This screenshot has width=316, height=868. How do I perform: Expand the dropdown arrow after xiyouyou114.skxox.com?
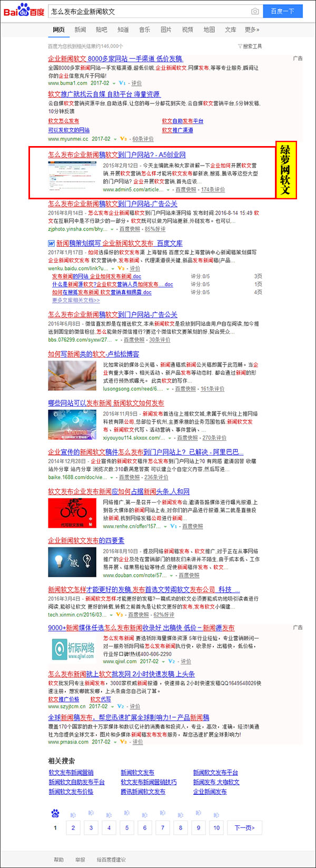point(170,438)
